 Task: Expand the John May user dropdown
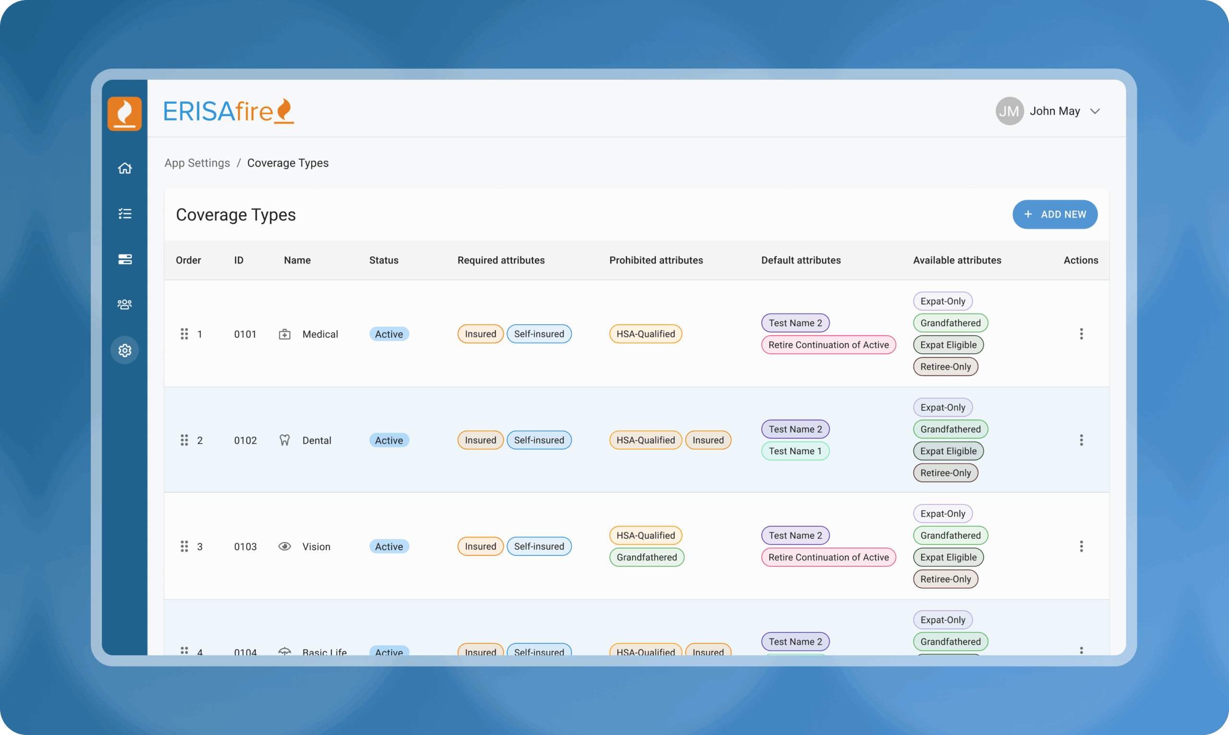point(1096,111)
